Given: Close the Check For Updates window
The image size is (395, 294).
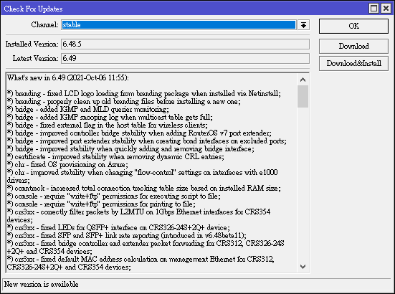Looking at the screenshot, I should coord(386,9).
